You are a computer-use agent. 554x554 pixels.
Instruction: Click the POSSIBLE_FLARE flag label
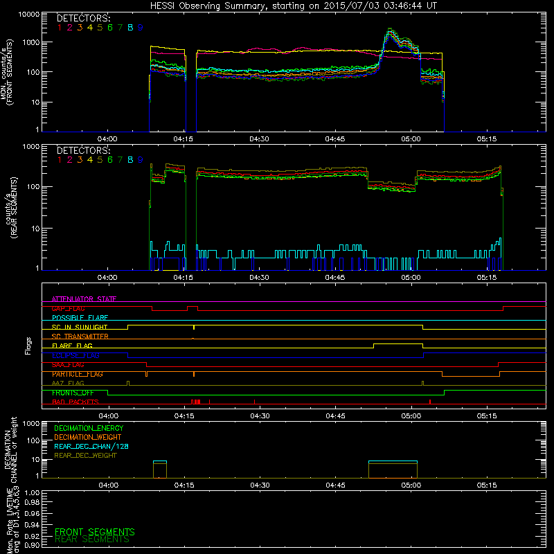tap(80, 318)
